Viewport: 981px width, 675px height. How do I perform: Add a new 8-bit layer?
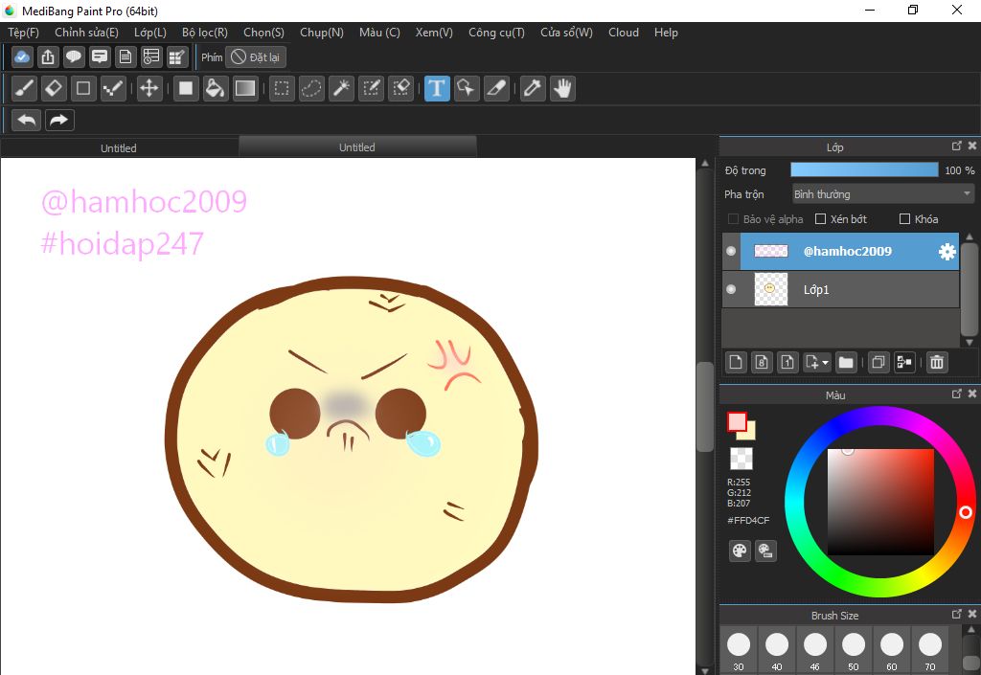pos(762,363)
